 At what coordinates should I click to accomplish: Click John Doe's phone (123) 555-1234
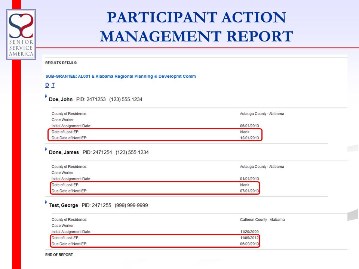[x=126, y=99]
